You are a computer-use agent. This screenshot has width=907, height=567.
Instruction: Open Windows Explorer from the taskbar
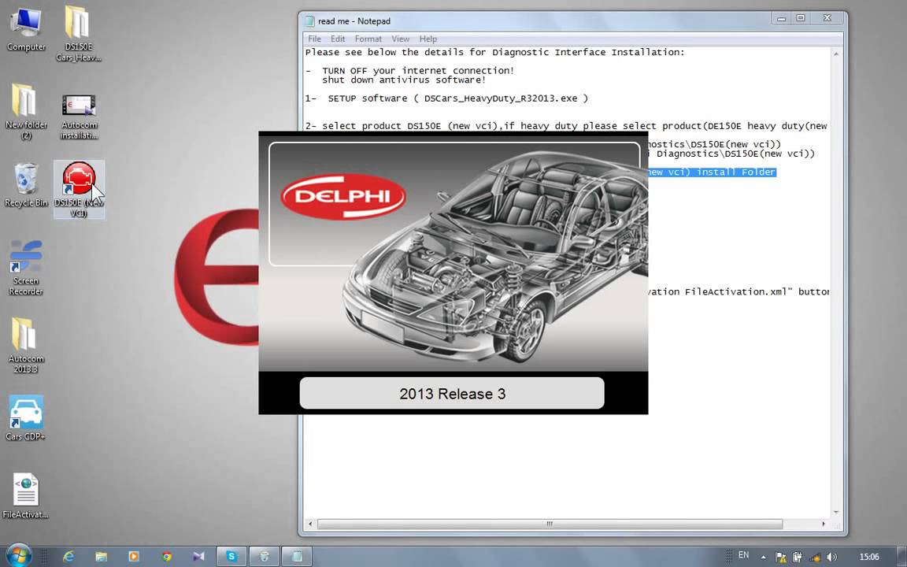coord(102,557)
